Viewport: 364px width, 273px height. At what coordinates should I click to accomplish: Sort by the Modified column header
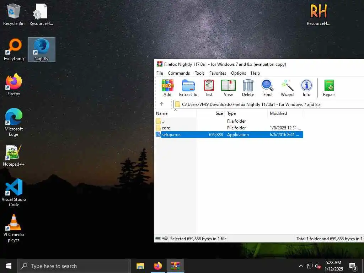285,113
